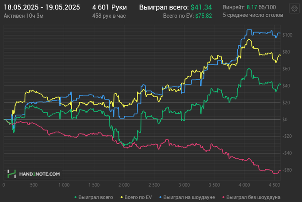Viewport: 302px width, 202px height.
Task: Click '5 среднее число столов' text
Action: [253, 15]
